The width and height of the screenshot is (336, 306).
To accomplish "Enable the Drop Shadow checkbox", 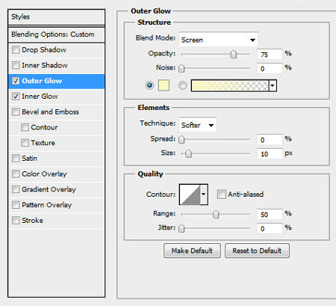I will (x=16, y=50).
